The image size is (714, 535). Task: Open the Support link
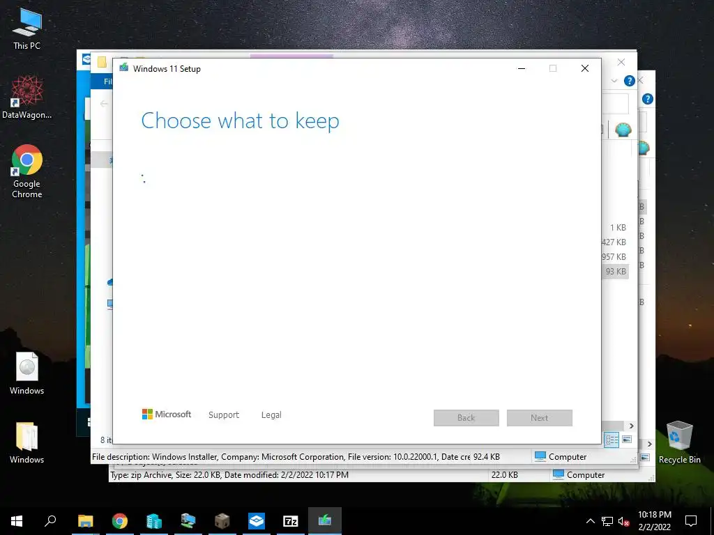click(x=224, y=414)
